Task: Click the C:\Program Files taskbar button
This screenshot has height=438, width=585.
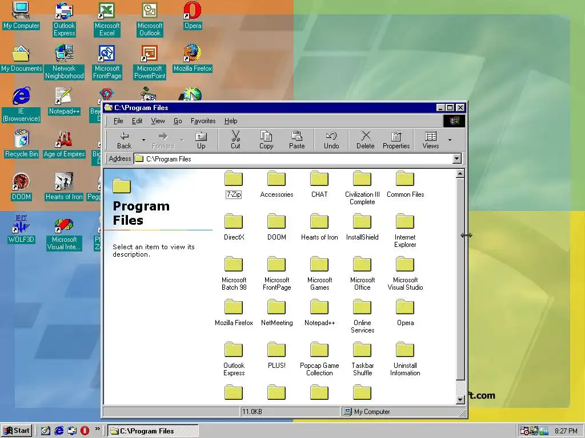Action: [x=153, y=431]
